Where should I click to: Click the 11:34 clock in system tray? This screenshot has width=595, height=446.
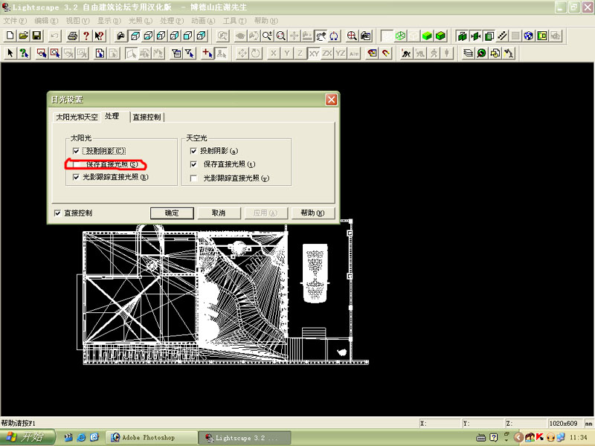point(579,438)
